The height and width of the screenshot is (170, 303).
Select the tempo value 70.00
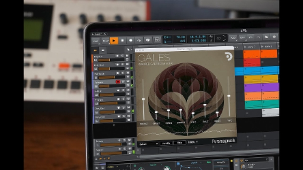[x=181, y=37]
